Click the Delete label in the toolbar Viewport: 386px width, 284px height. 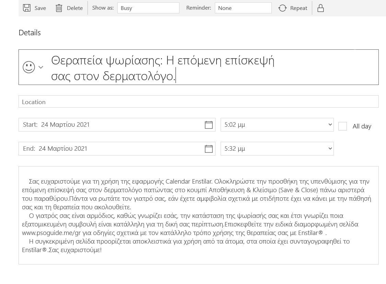[75, 8]
